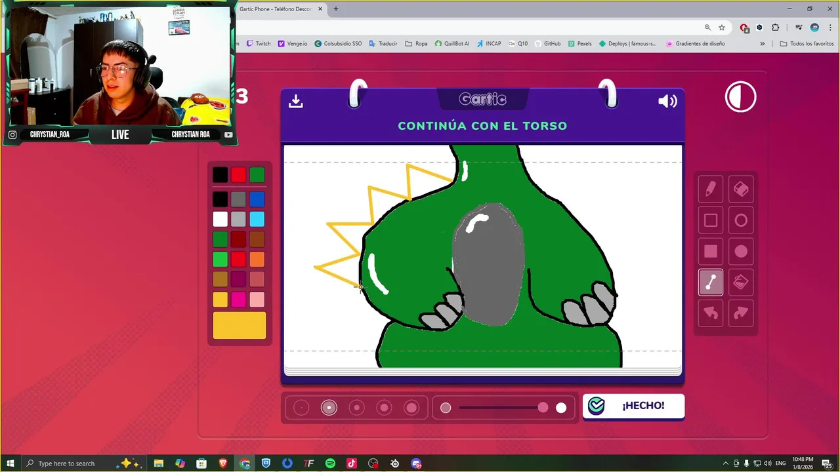Open the Chrome media control icon
Viewport: 840px width, 472px height.
[x=799, y=28]
